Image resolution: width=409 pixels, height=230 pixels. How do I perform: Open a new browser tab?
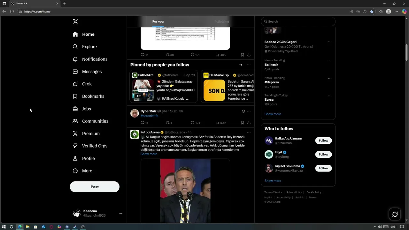(x=64, y=4)
